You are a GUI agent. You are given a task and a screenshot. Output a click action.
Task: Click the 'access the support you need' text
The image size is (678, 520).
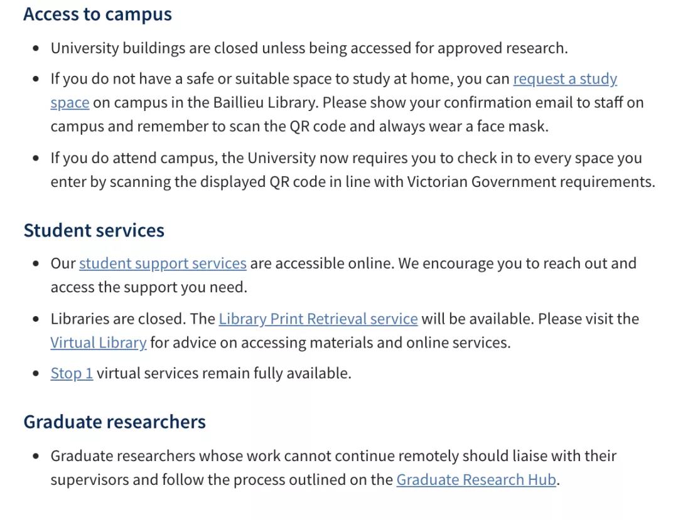click(x=149, y=287)
